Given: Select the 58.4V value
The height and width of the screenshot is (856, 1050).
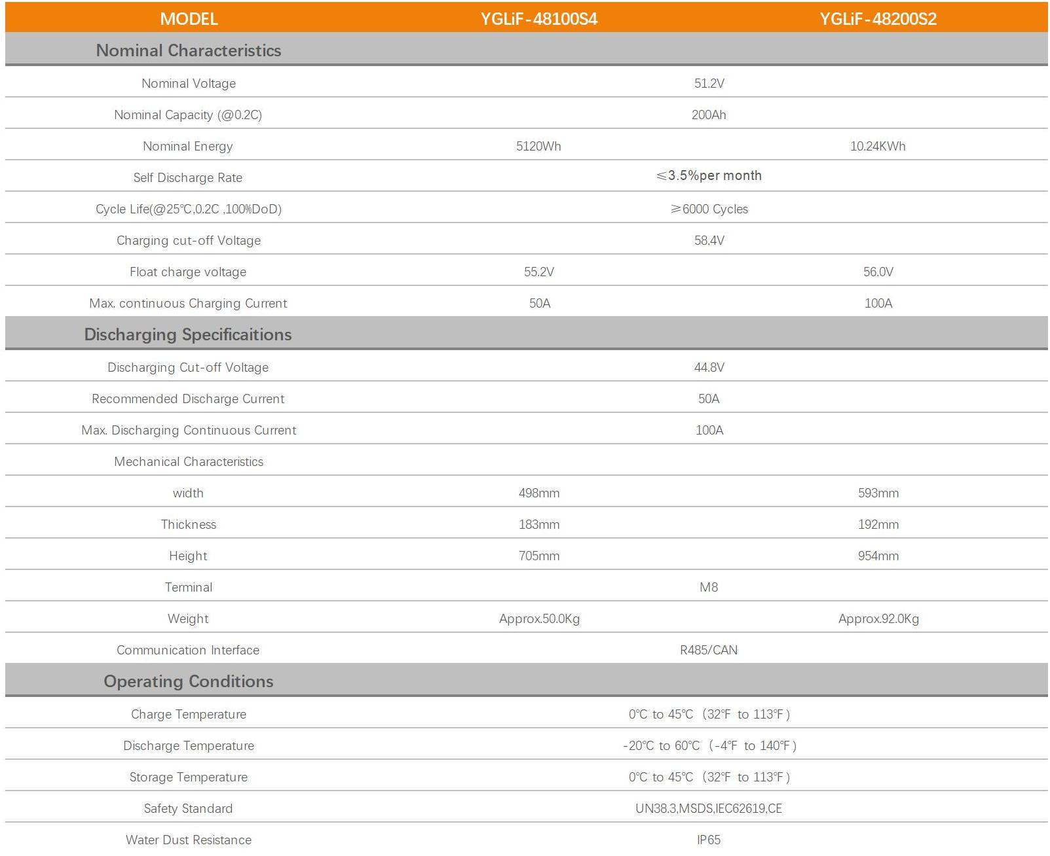Looking at the screenshot, I should coord(709,240).
